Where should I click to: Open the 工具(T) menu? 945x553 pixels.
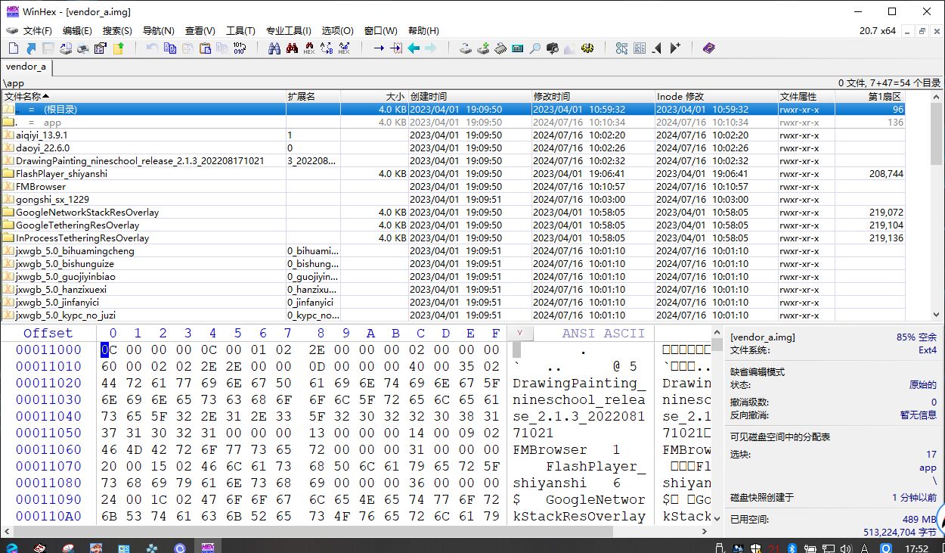pyautogui.click(x=240, y=31)
